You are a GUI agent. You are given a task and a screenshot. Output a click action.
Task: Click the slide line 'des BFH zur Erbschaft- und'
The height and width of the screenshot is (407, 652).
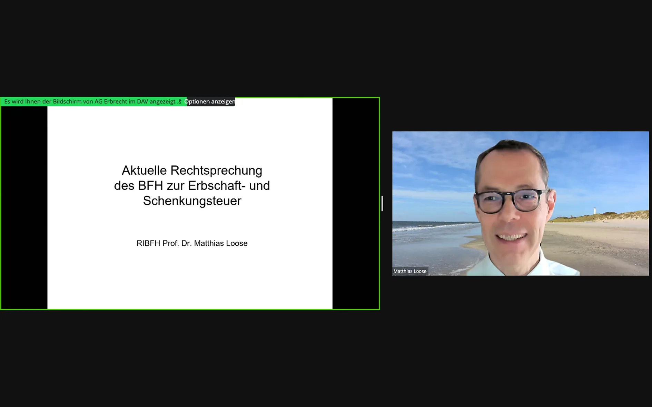[192, 185]
